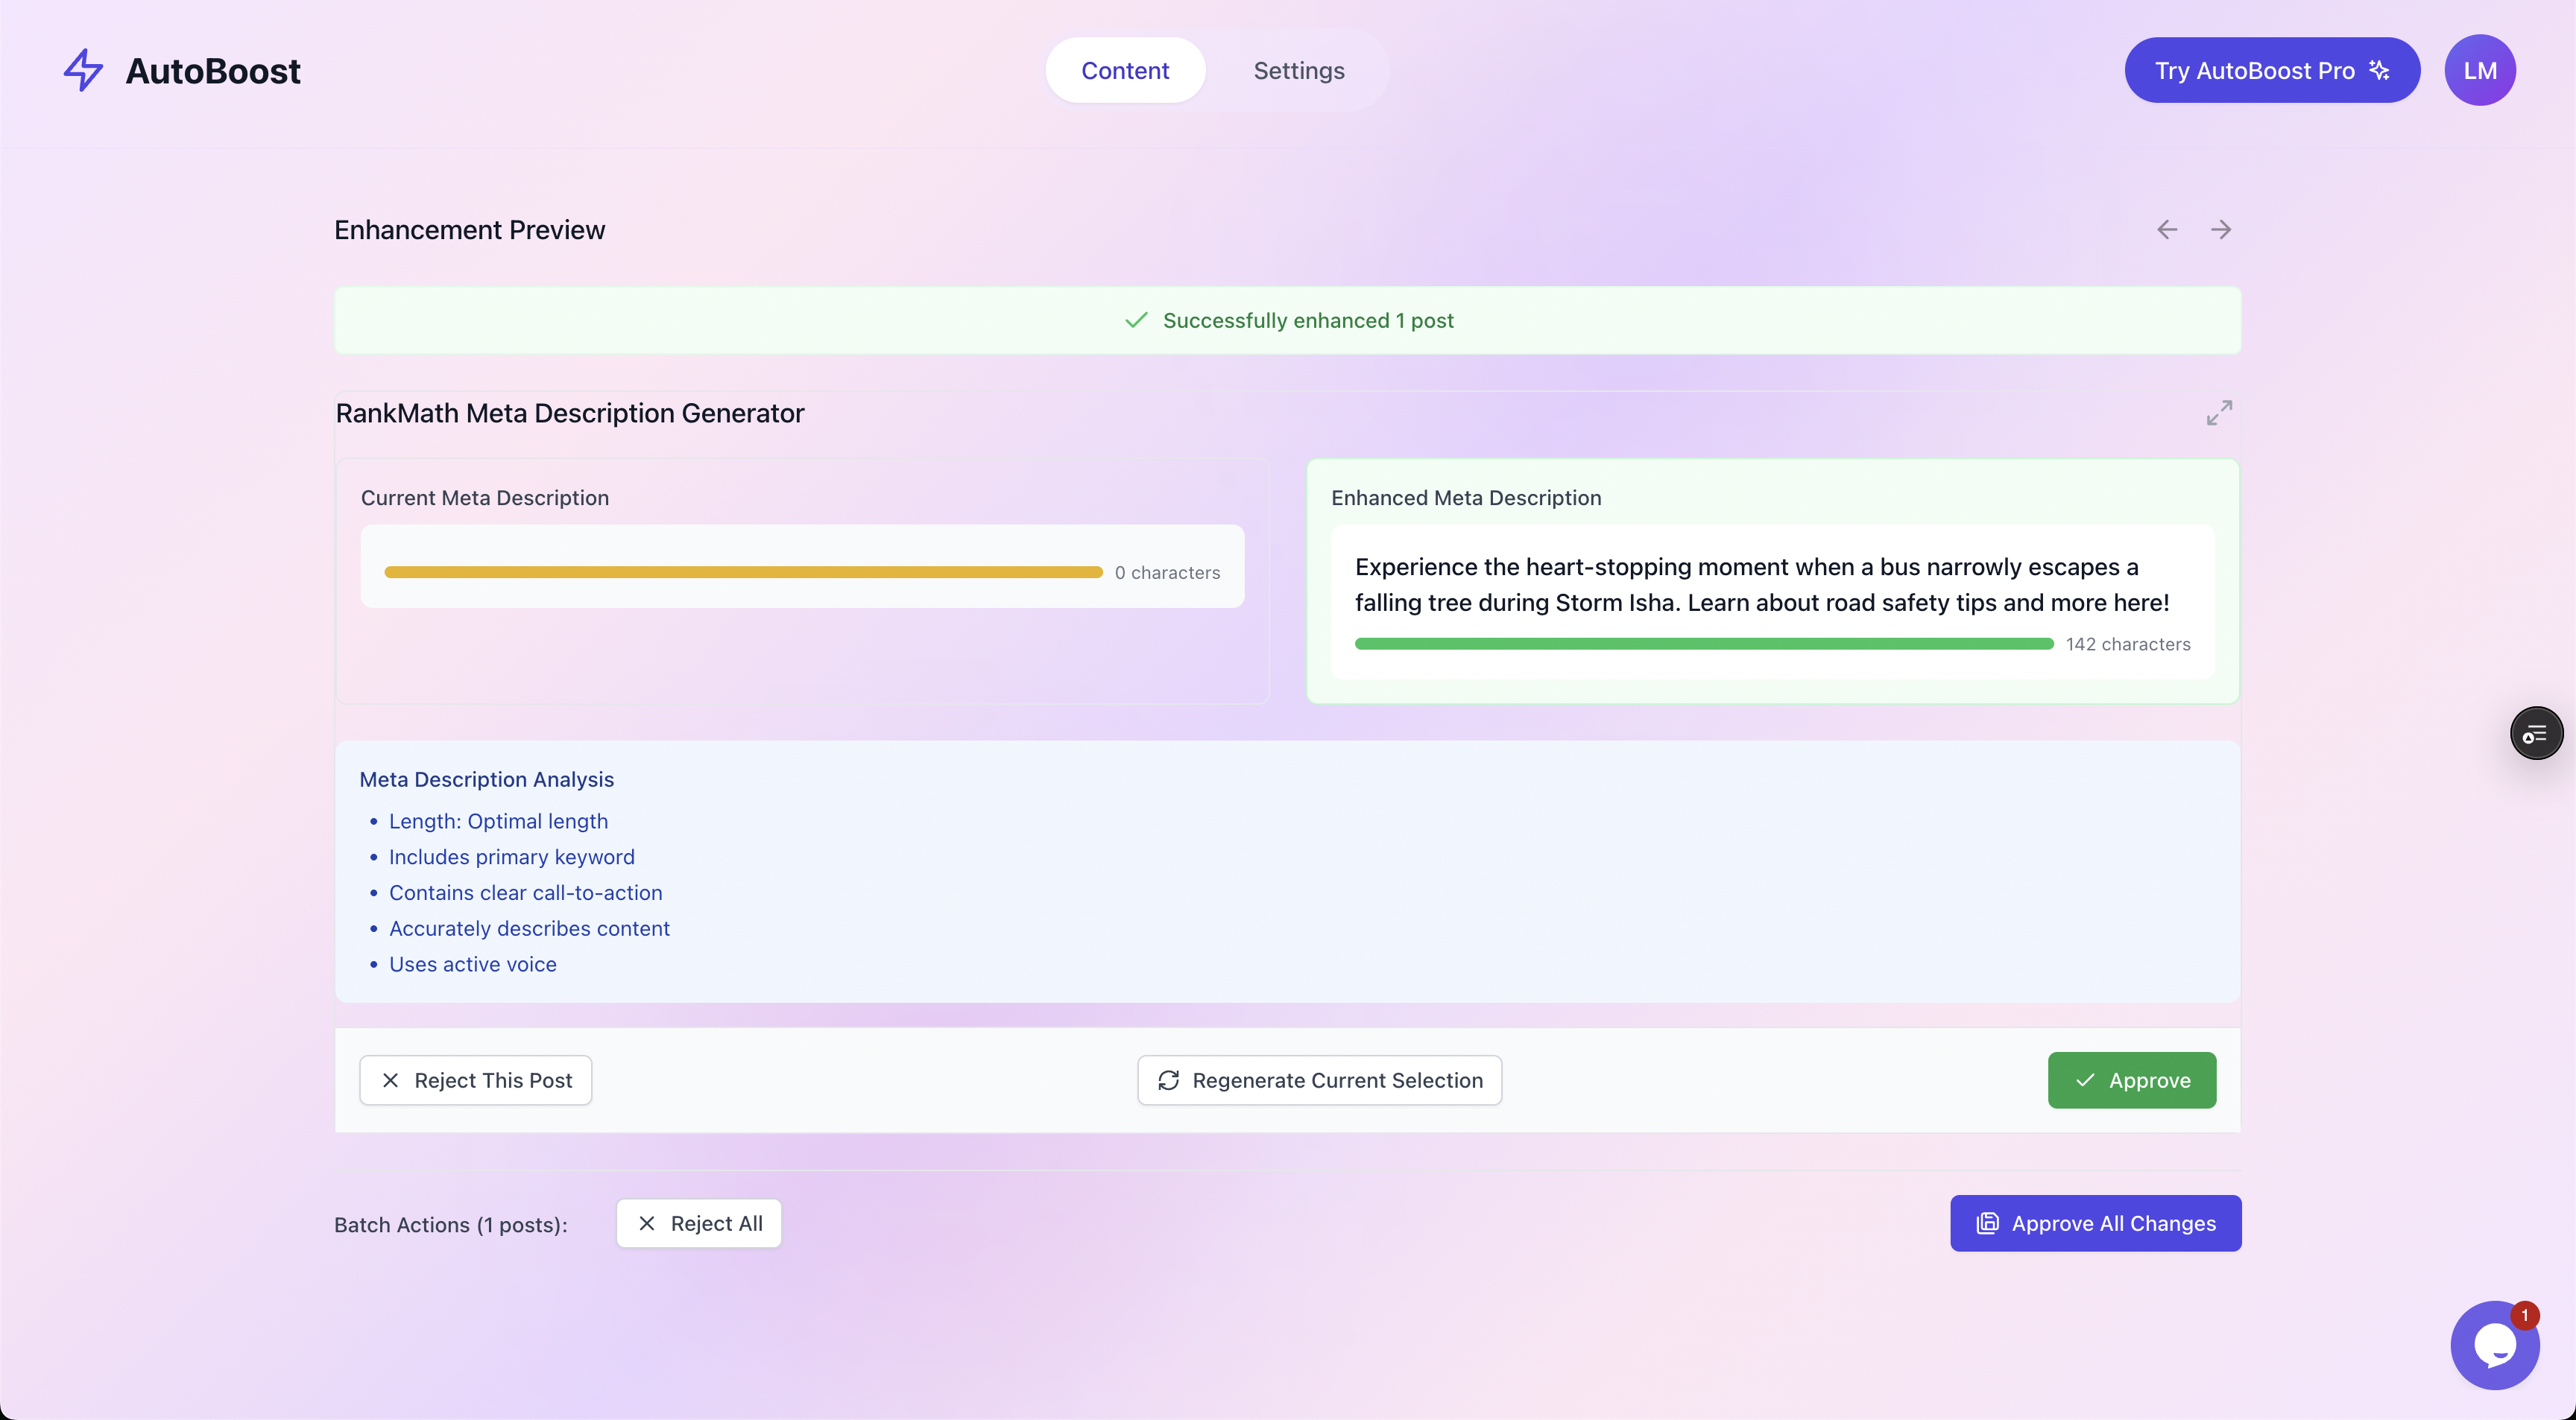Click Try AutoBoost Pro button
Screen dimensions: 2576x1420
click(x=2272, y=70)
